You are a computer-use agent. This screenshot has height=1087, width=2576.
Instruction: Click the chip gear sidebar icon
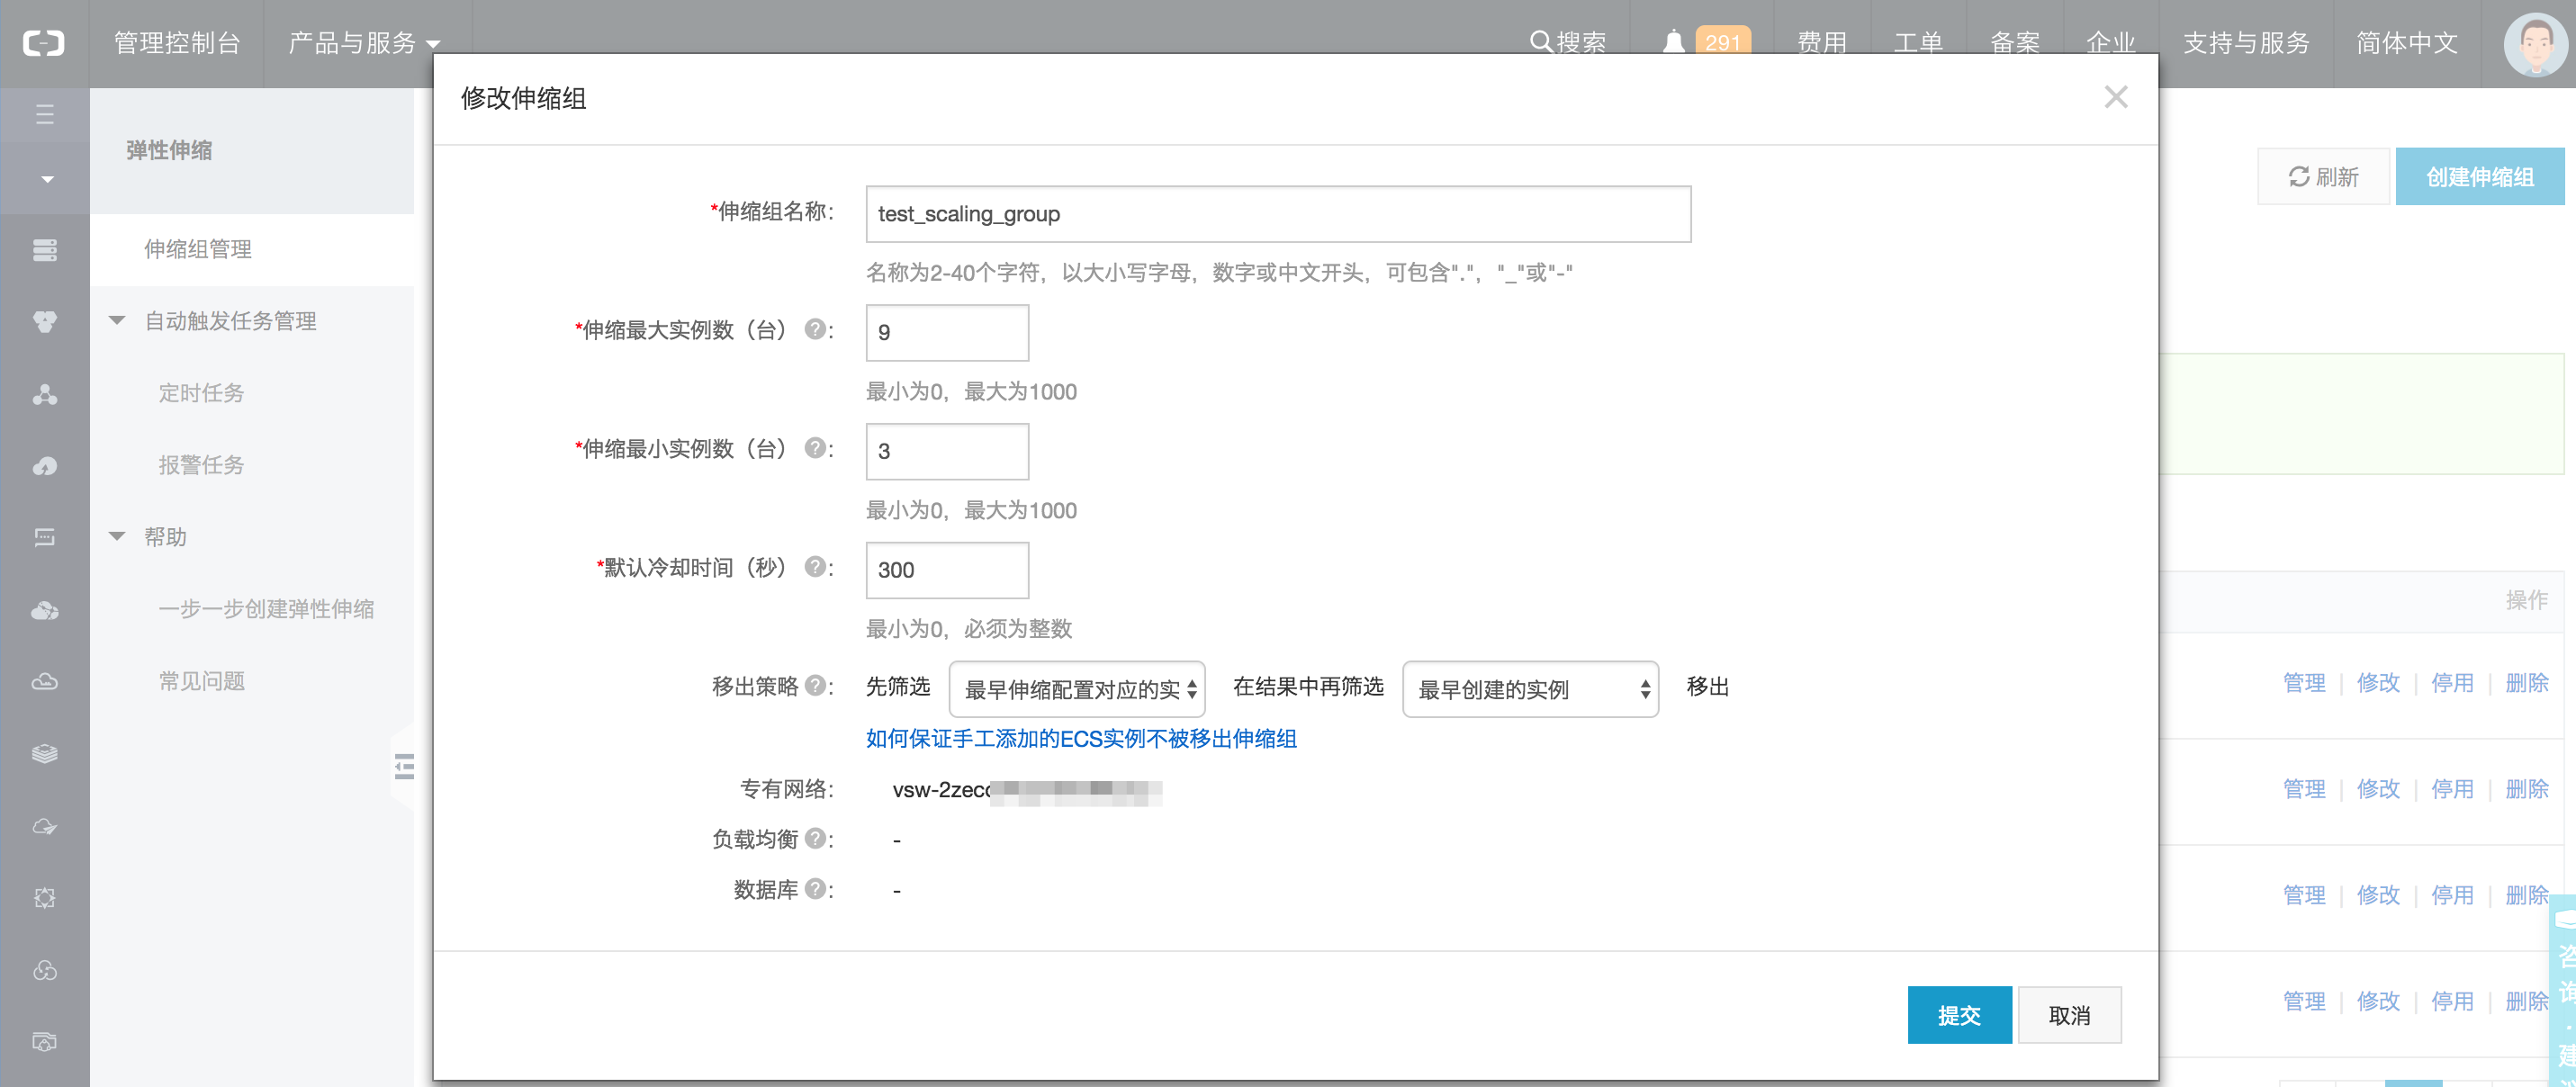click(44, 898)
